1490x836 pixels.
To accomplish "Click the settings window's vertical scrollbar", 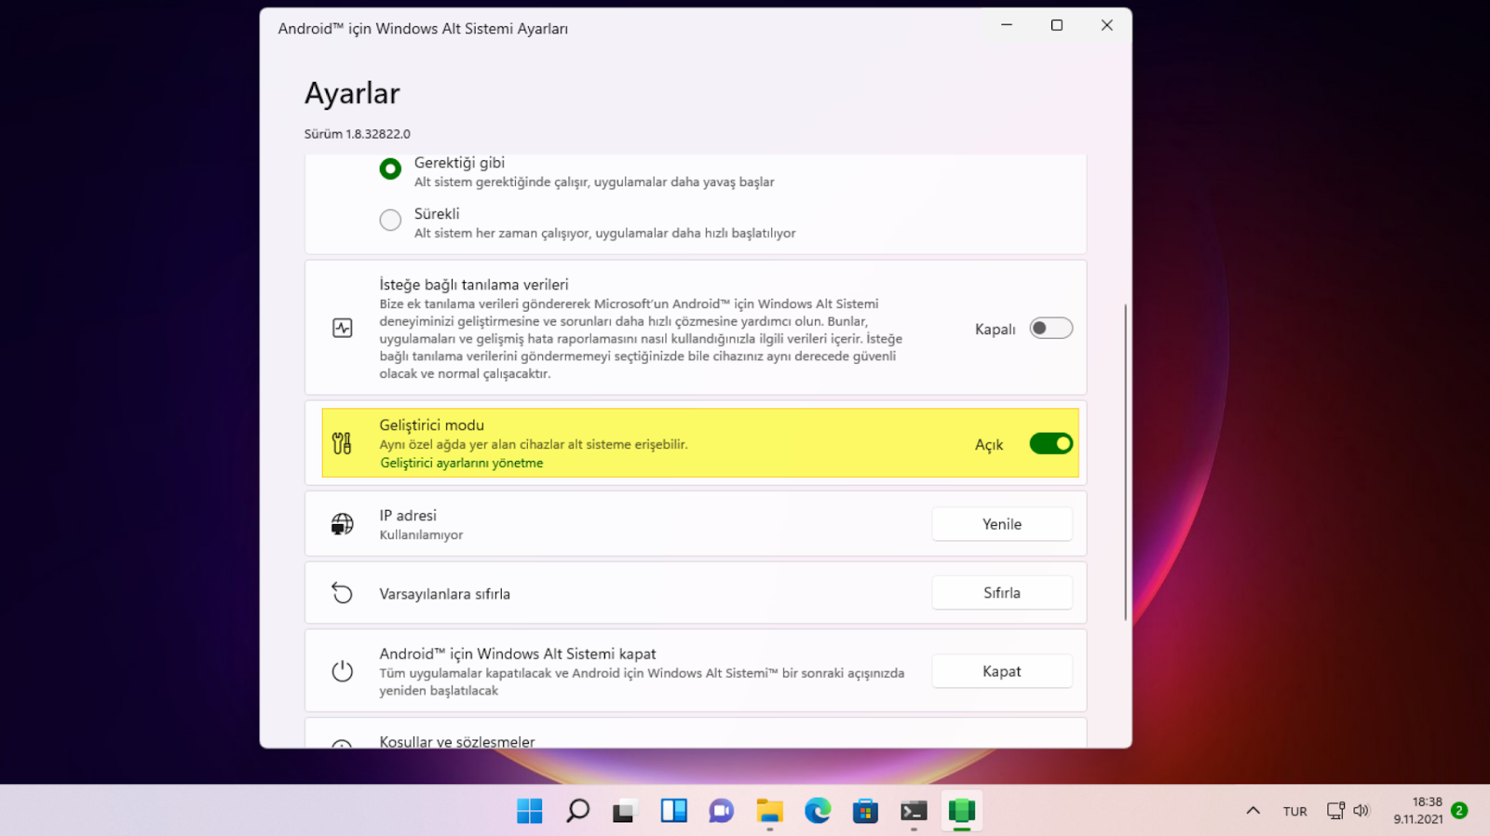I will 1125,462.
